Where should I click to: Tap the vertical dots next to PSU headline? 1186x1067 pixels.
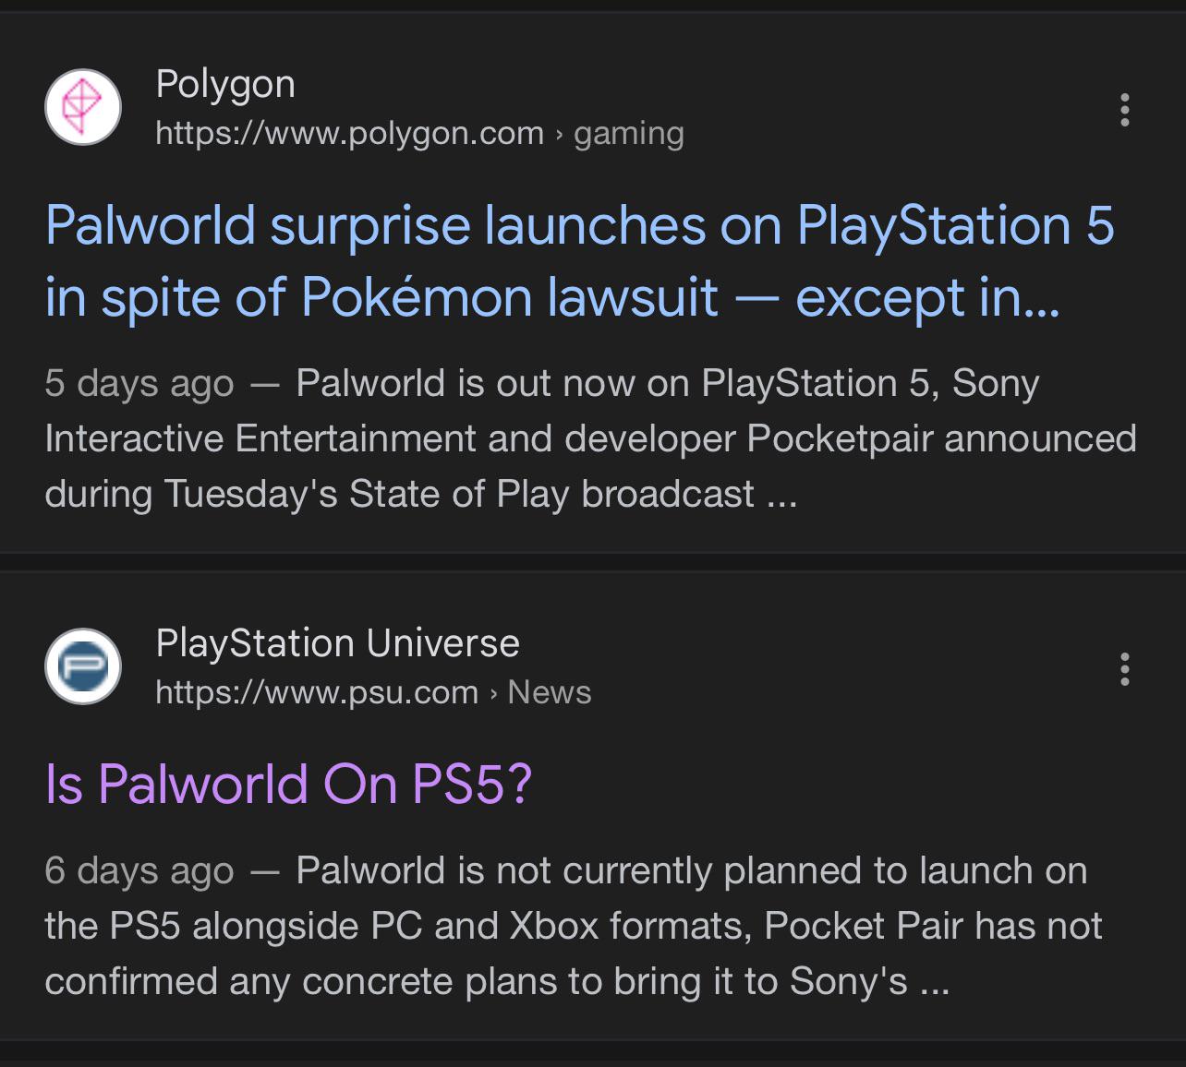(x=1124, y=671)
